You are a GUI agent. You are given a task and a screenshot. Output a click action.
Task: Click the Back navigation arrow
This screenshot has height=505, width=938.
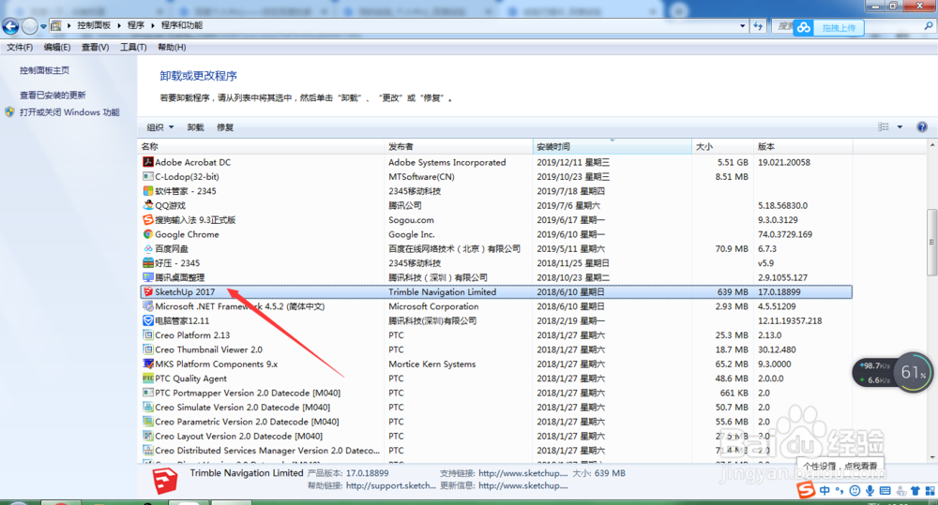(x=10, y=26)
